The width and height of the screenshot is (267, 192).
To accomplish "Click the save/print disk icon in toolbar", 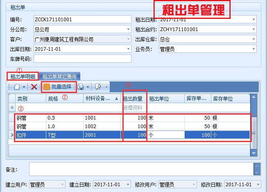I will pyautogui.click(x=81, y=87).
